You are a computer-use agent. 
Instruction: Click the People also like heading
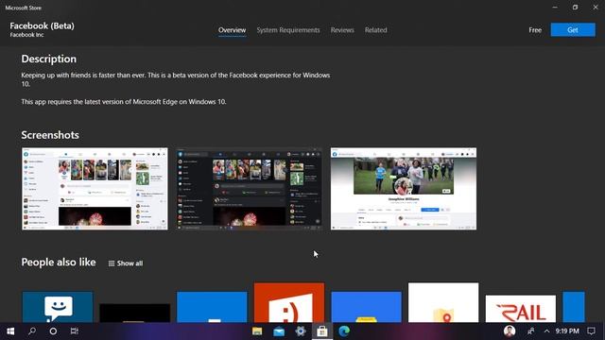[59, 263]
